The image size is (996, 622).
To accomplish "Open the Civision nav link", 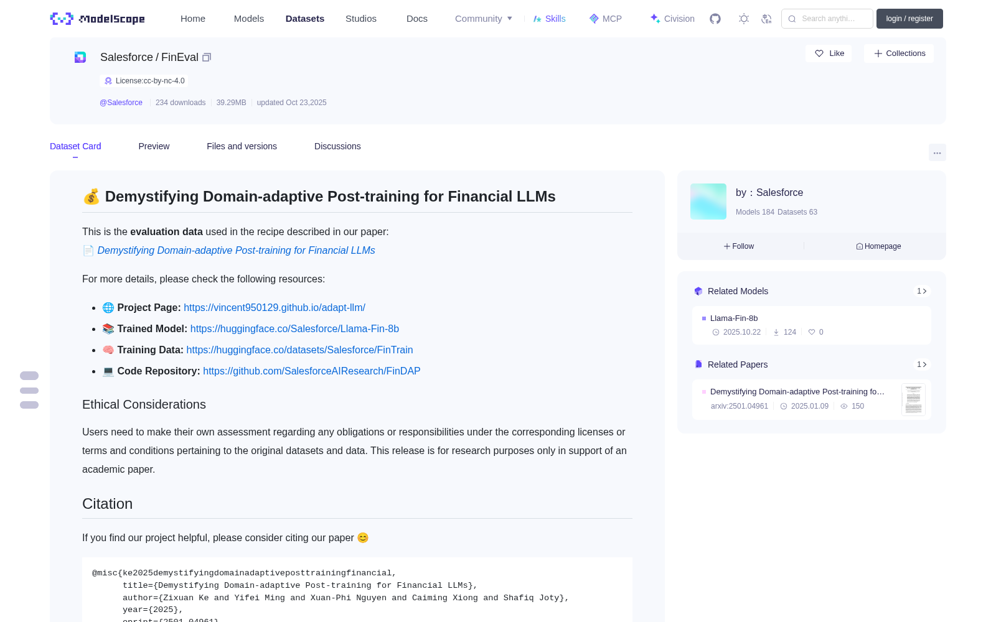I will point(672,19).
